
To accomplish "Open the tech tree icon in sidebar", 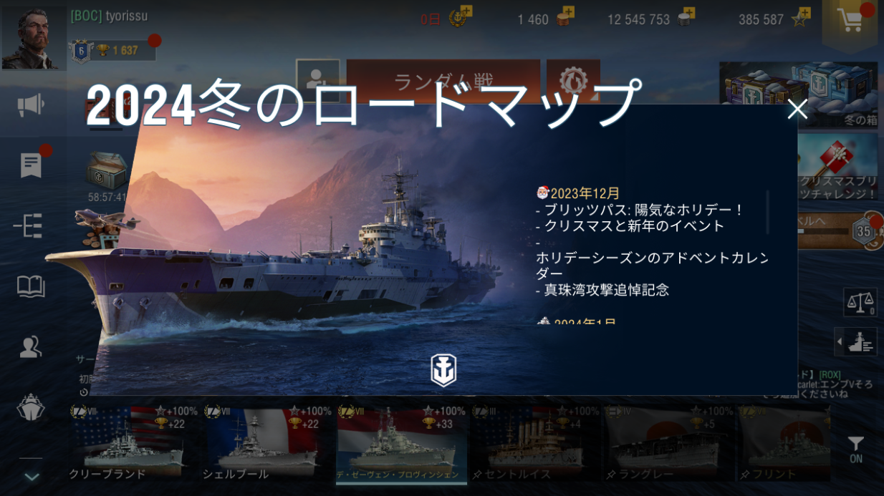I will 29,226.
